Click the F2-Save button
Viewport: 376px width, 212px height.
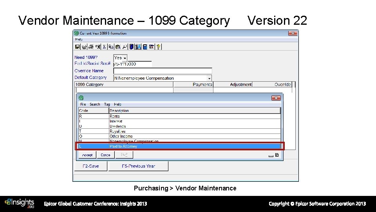tap(90, 166)
